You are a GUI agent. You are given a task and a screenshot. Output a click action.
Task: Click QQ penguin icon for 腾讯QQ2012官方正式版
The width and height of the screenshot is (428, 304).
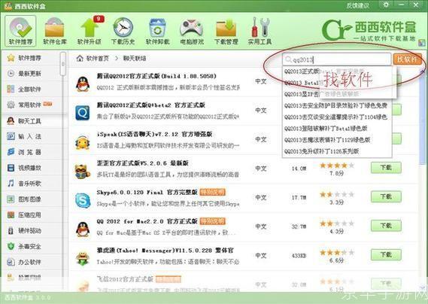[x=83, y=84]
